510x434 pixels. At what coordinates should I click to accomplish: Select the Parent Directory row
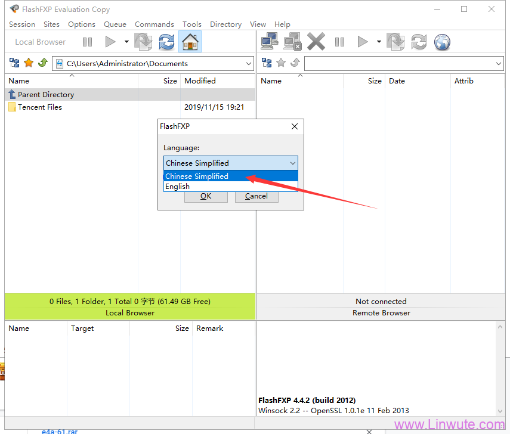point(130,94)
